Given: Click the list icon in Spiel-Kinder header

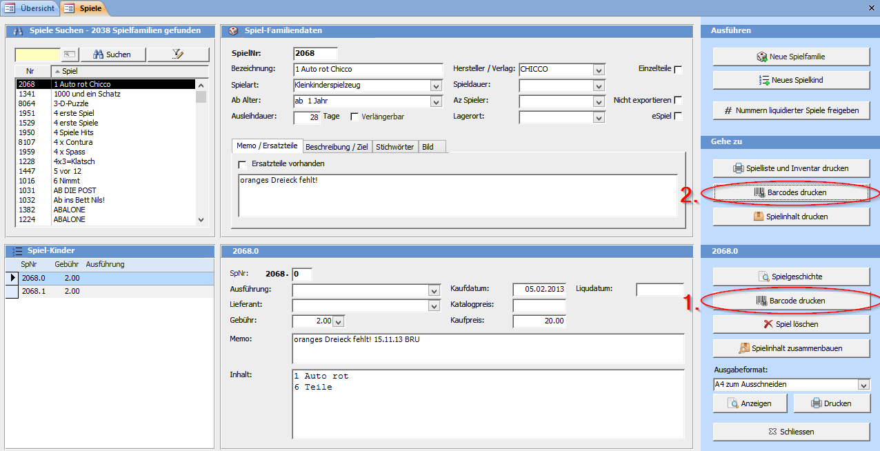Looking at the screenshot, I should coord(18,251).
